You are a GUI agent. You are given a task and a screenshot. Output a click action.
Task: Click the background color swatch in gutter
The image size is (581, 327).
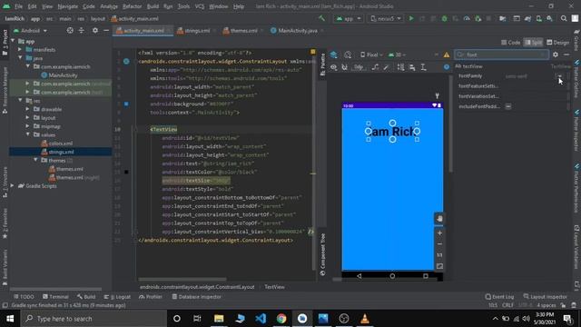[126, 104]
